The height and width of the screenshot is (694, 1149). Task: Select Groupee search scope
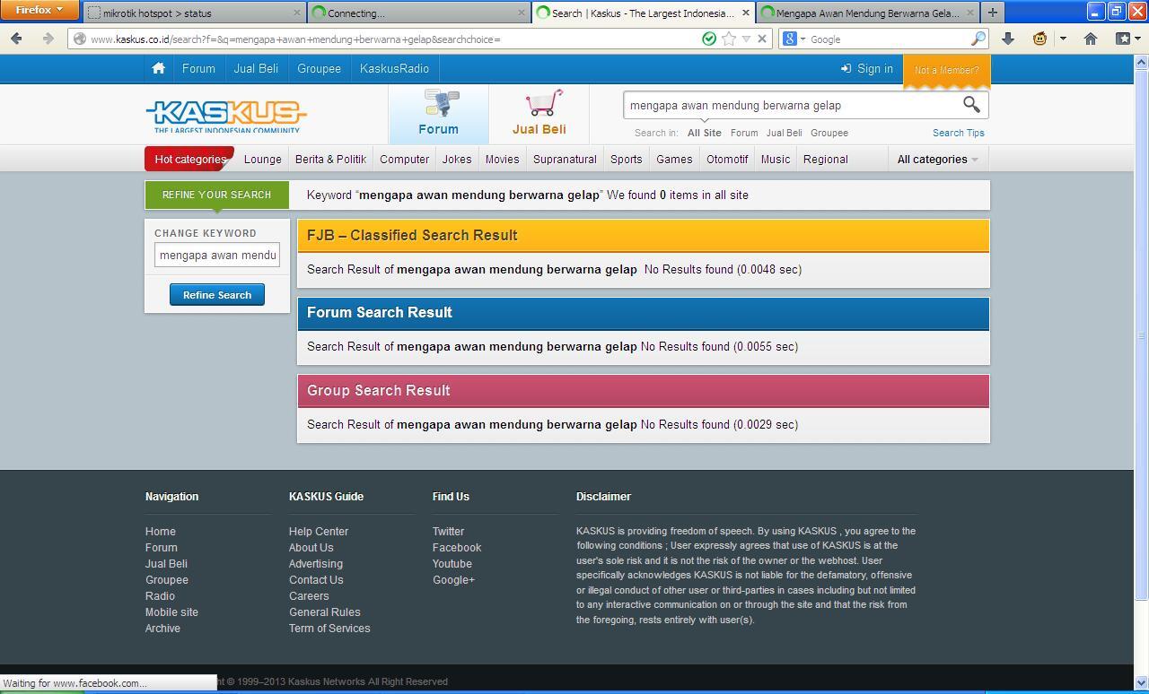(829, 133)
